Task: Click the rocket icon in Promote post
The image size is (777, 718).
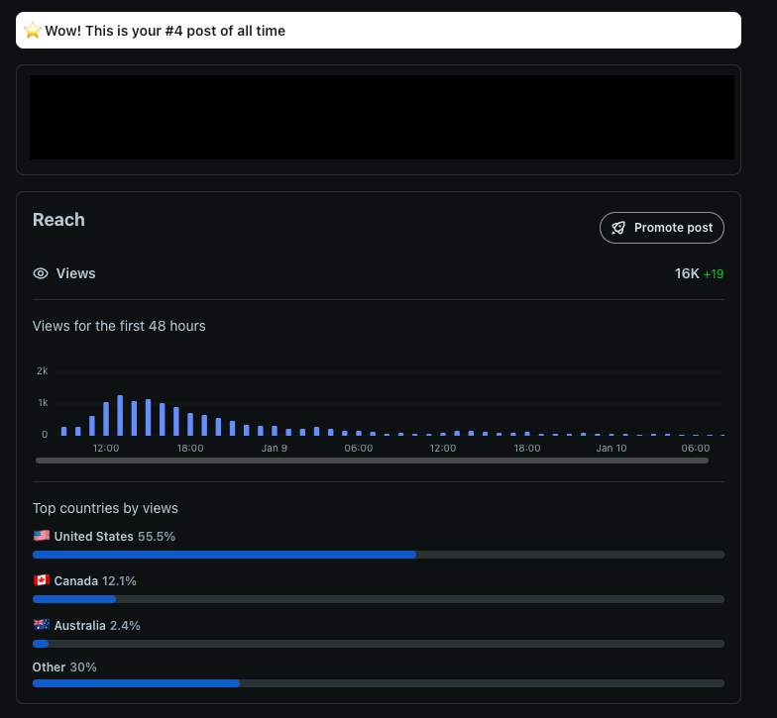Action: point(618,228)
